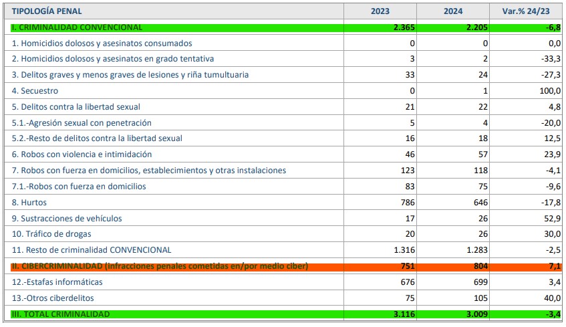The image size is (566, 327).
Task: Select the '12.-Estafas informáticas' row label
Action: [x=57, y=282]
